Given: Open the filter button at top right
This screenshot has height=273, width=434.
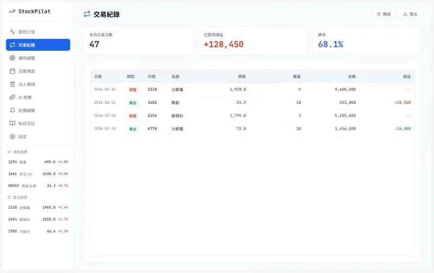Looking at the screenshot, I should point(384,14).
